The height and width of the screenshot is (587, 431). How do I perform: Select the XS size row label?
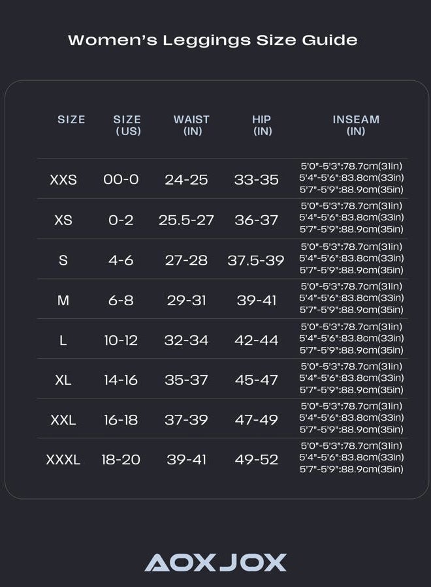click(x=63, y=220)
